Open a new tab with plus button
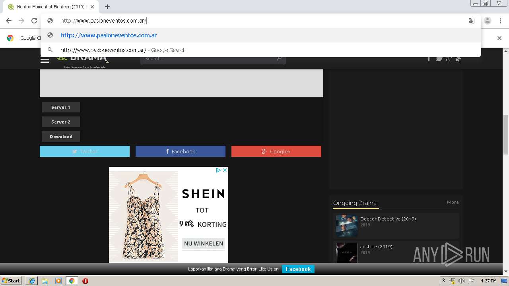Image resolution: width=509 pixels, height=286 pixels. (x=107, y=7)
